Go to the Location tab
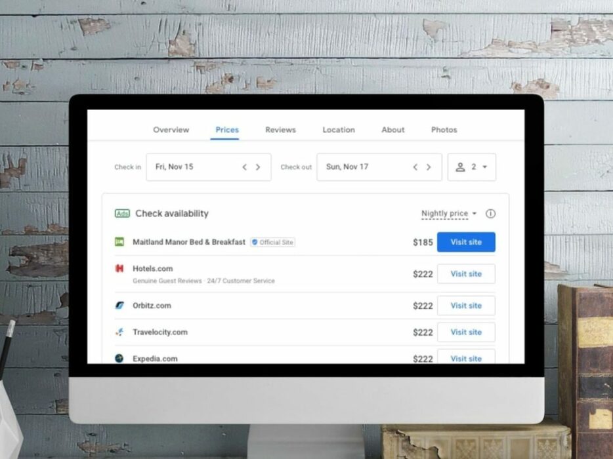The image size is (613, 459). click(x=339, y=130)
